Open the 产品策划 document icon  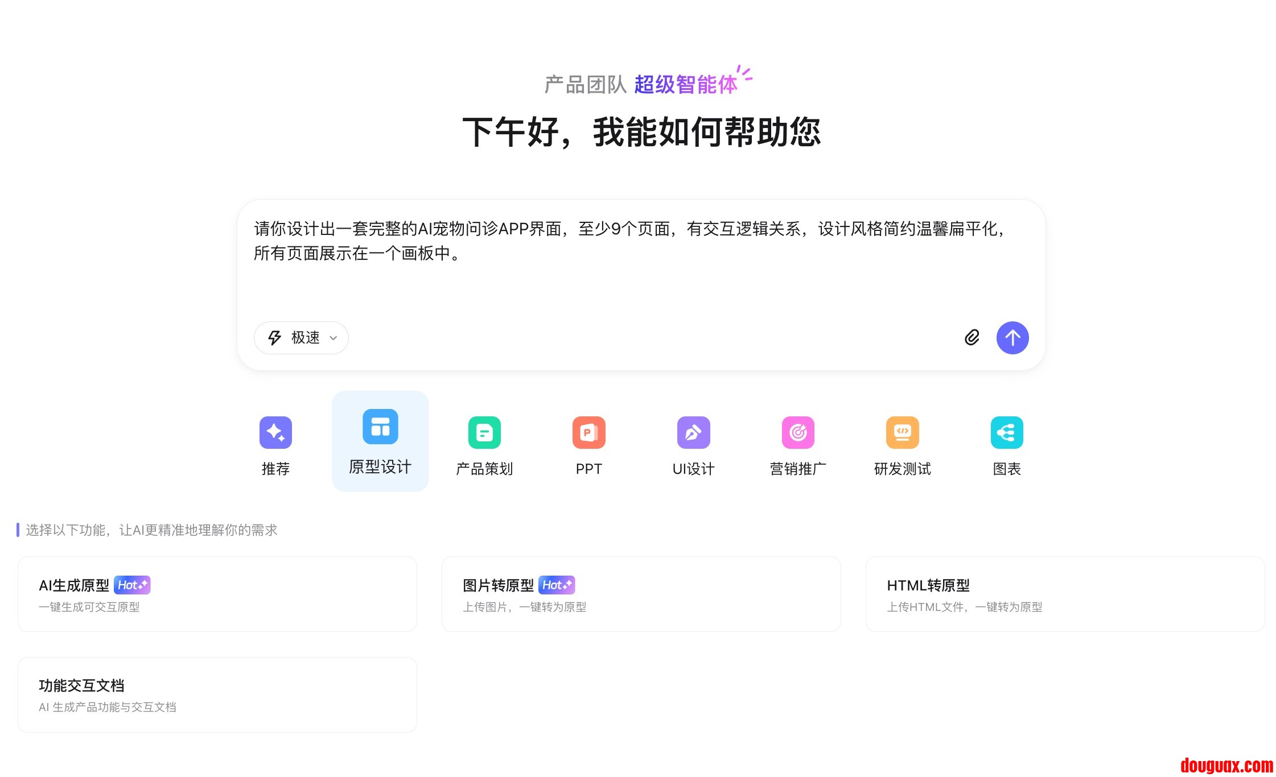tap(484, 432)
